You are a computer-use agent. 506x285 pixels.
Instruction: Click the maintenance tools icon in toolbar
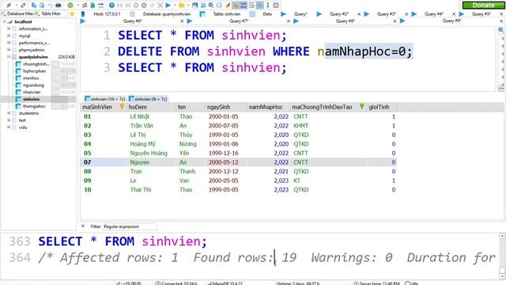[85, 6]
